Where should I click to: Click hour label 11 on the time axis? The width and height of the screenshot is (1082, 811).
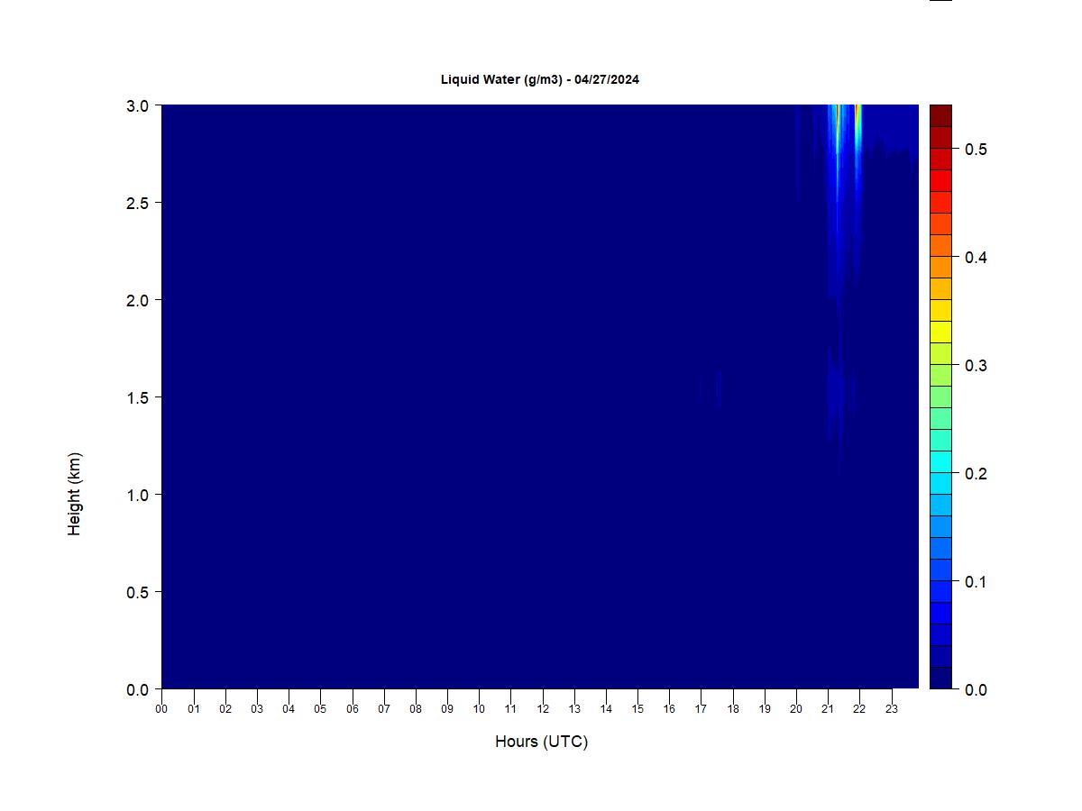(x=510, y=709)
